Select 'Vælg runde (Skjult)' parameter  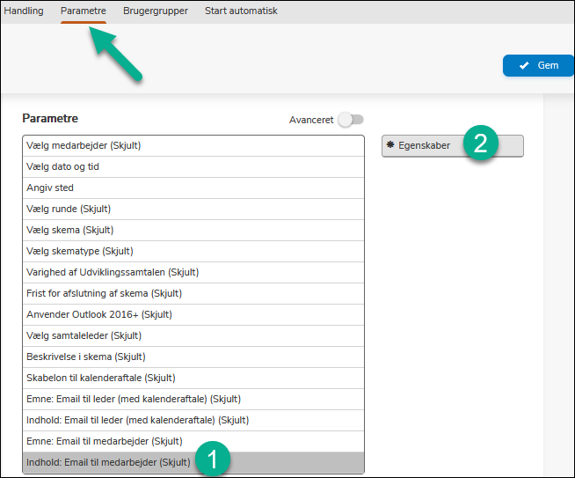[69, 209]
